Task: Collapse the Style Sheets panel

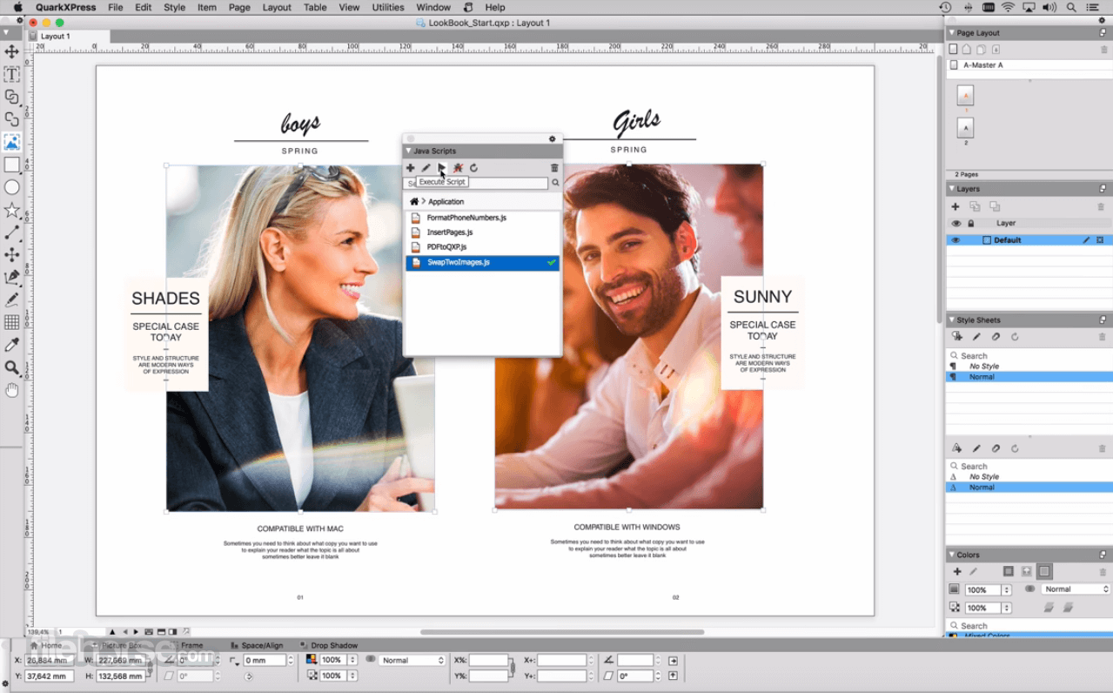Action: [952, 320]
